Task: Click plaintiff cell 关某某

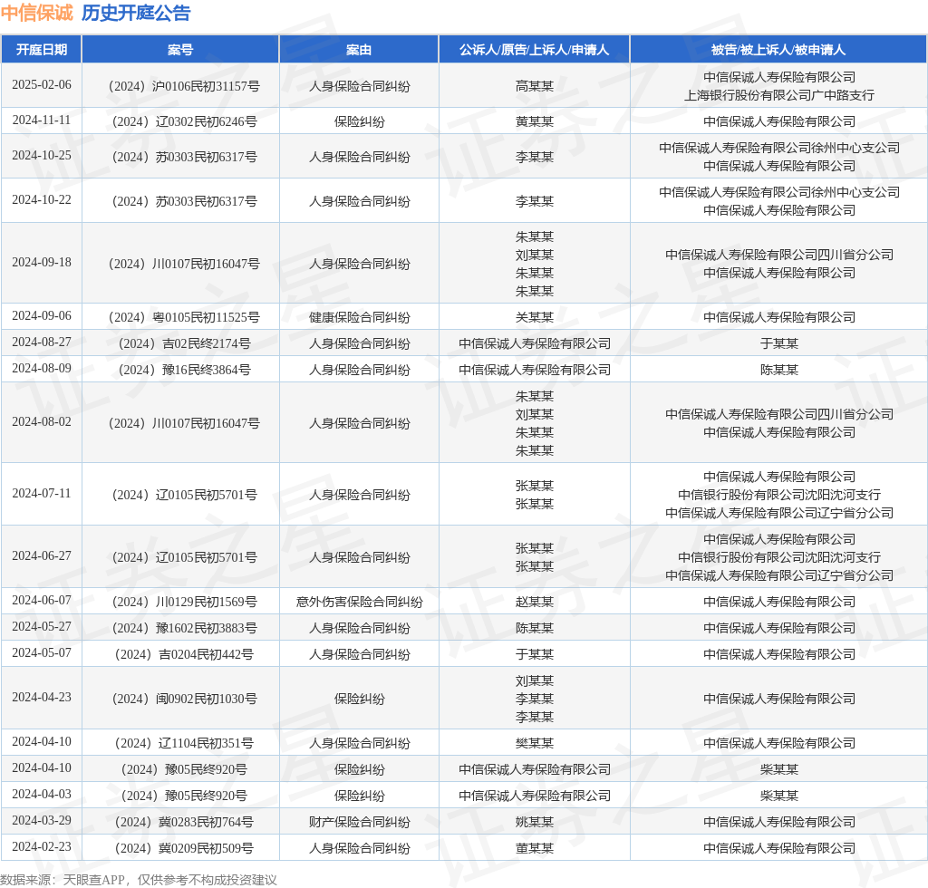Action: [535, 318]
